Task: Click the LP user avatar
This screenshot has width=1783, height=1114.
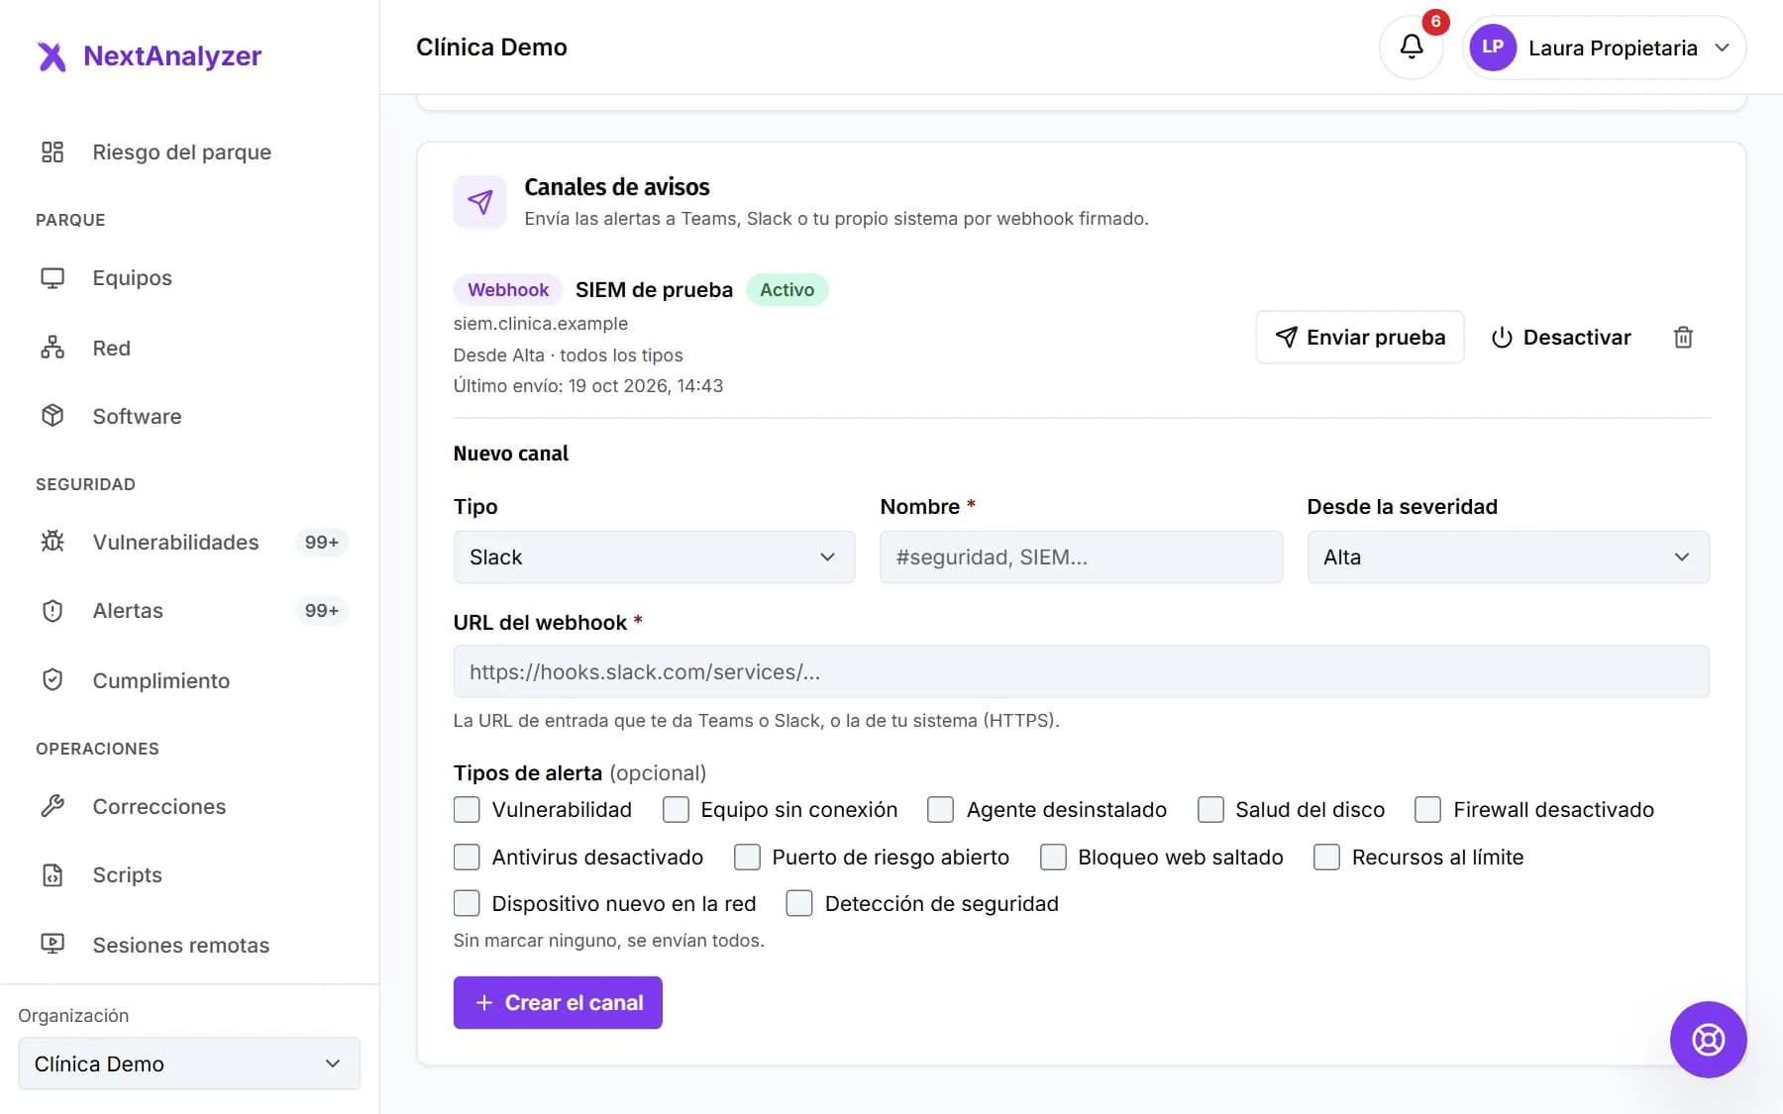Action: [x=1493, y=48]
